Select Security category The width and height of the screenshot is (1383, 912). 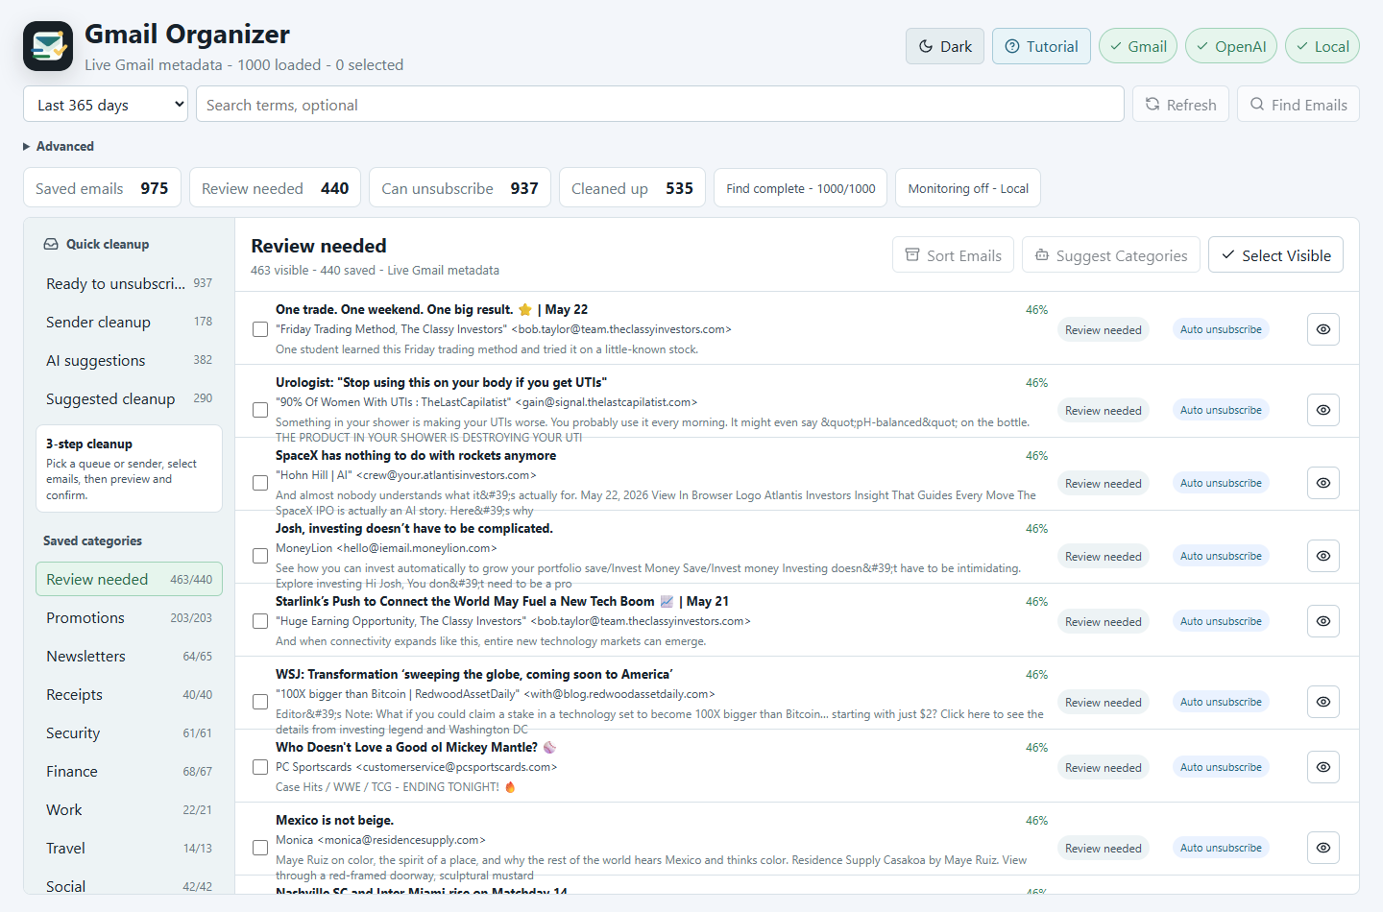[129, 732]
